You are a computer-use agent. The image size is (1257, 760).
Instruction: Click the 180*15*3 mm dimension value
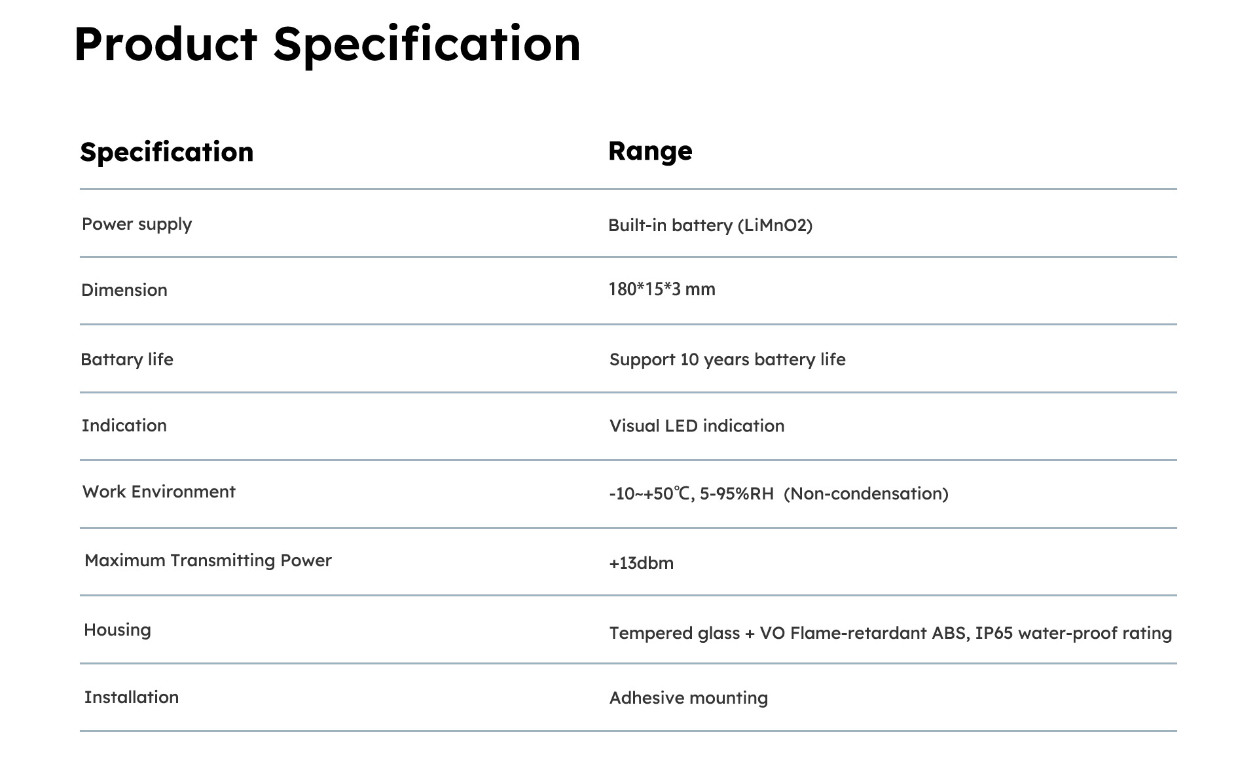(662, 289)
